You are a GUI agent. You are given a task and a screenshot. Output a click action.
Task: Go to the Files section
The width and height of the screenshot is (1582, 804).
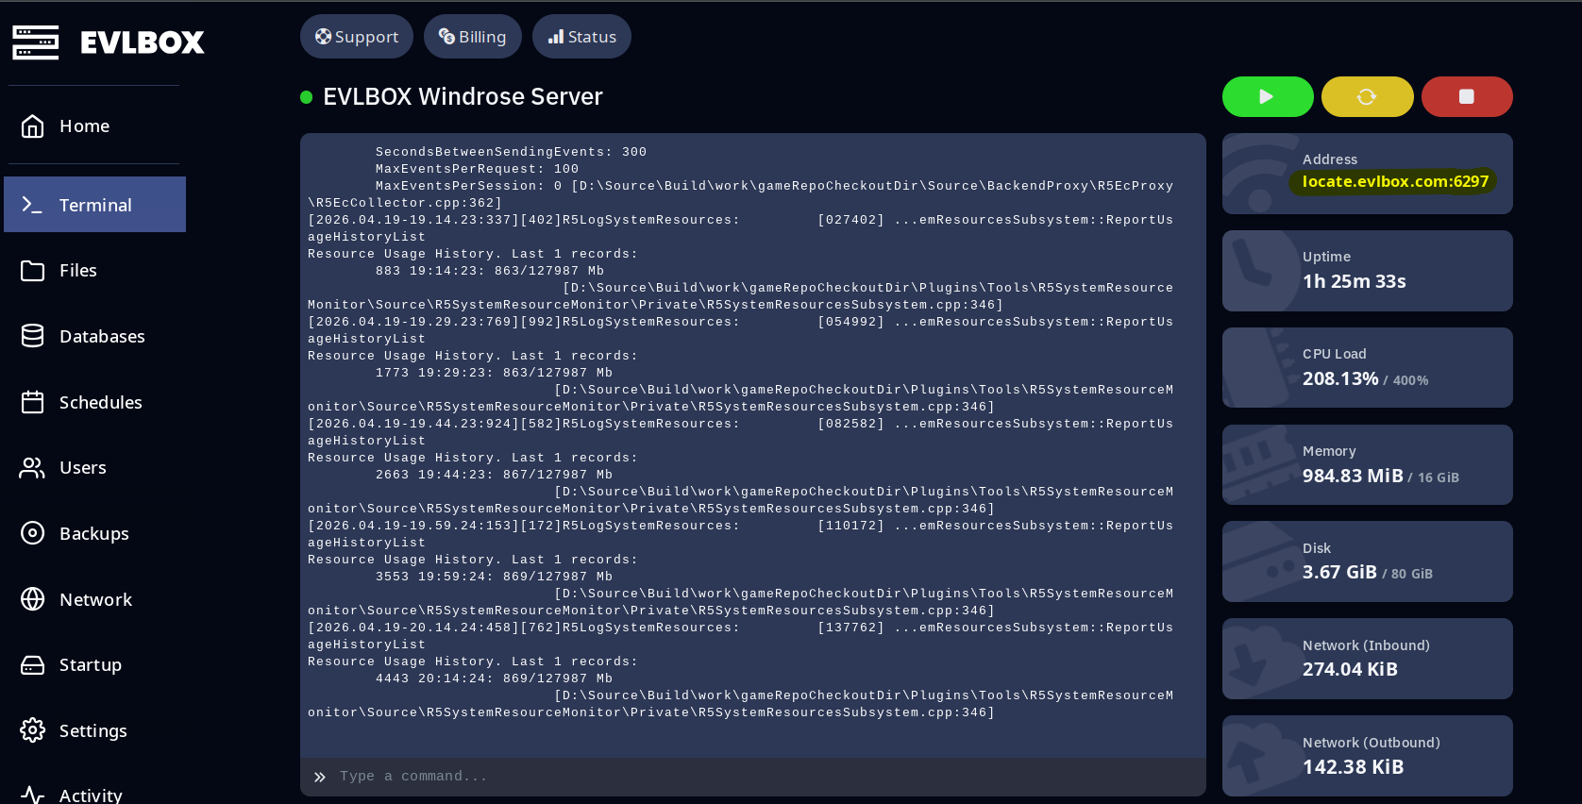point(94,271)
